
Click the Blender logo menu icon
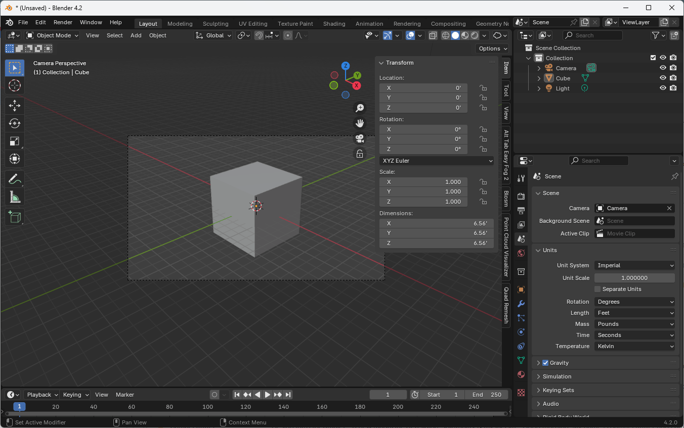(x=10, y=23)
